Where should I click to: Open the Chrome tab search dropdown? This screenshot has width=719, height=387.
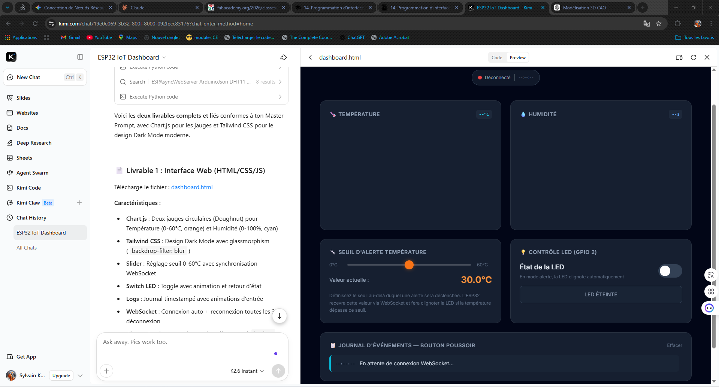coord(7,7)
